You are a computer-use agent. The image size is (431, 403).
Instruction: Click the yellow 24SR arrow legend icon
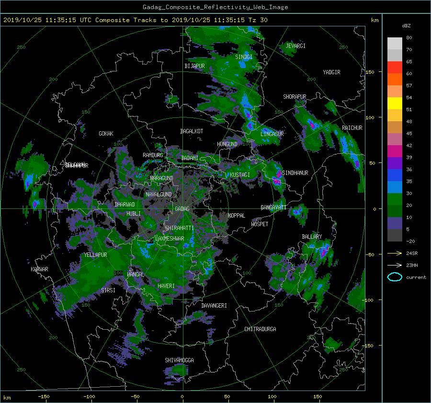tap(395, 253)
